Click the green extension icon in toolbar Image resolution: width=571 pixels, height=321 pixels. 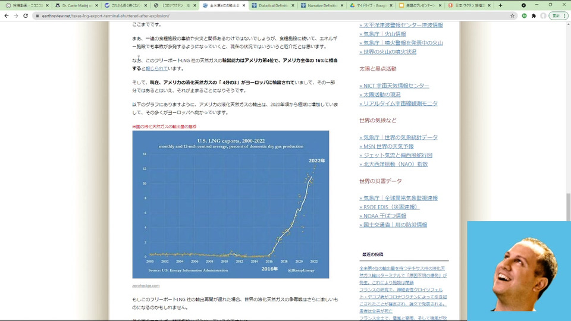pos(524,15)
